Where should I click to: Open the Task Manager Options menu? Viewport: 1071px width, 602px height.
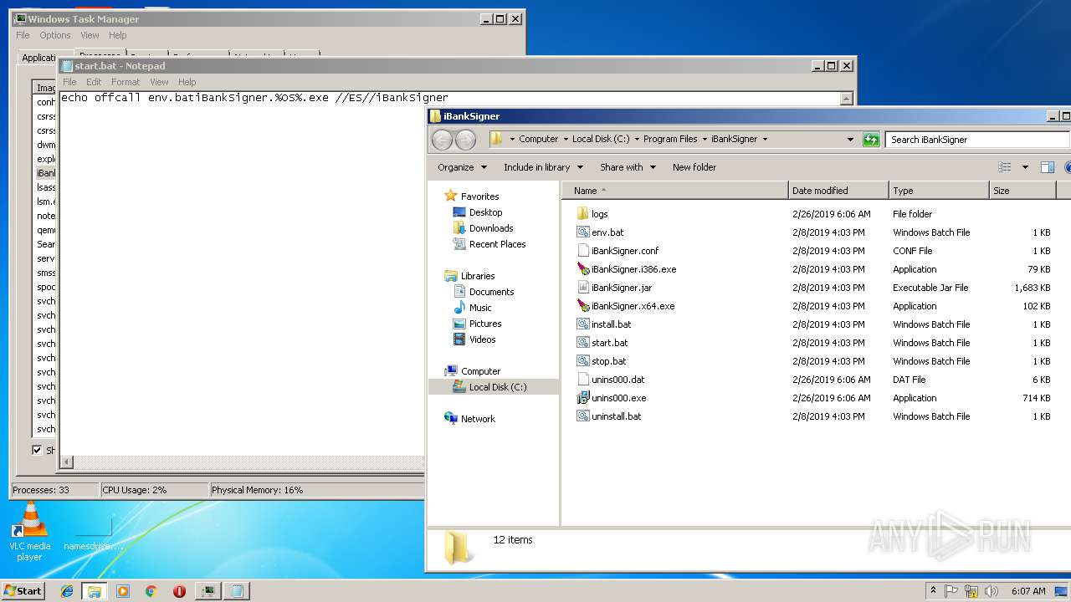coord(55,35)
